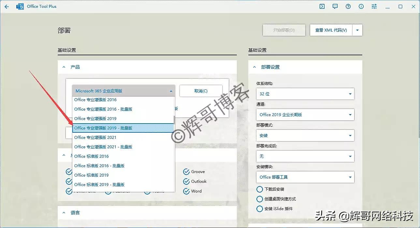420x228 pixels.
Task: Uncheck the Word component checkbox
Action: [186, 191]
